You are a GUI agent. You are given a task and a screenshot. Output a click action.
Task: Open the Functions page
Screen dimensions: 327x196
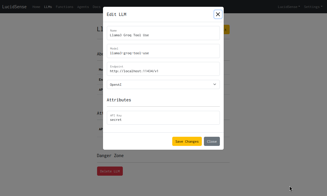point(65,7)
